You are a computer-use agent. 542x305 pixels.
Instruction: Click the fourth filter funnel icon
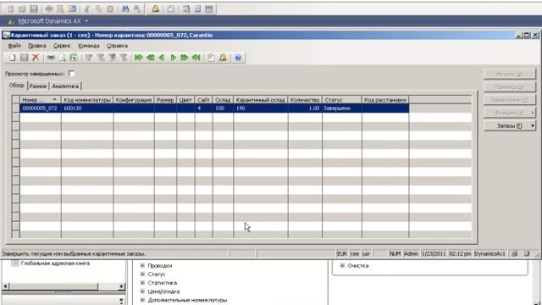coord(124,58)
